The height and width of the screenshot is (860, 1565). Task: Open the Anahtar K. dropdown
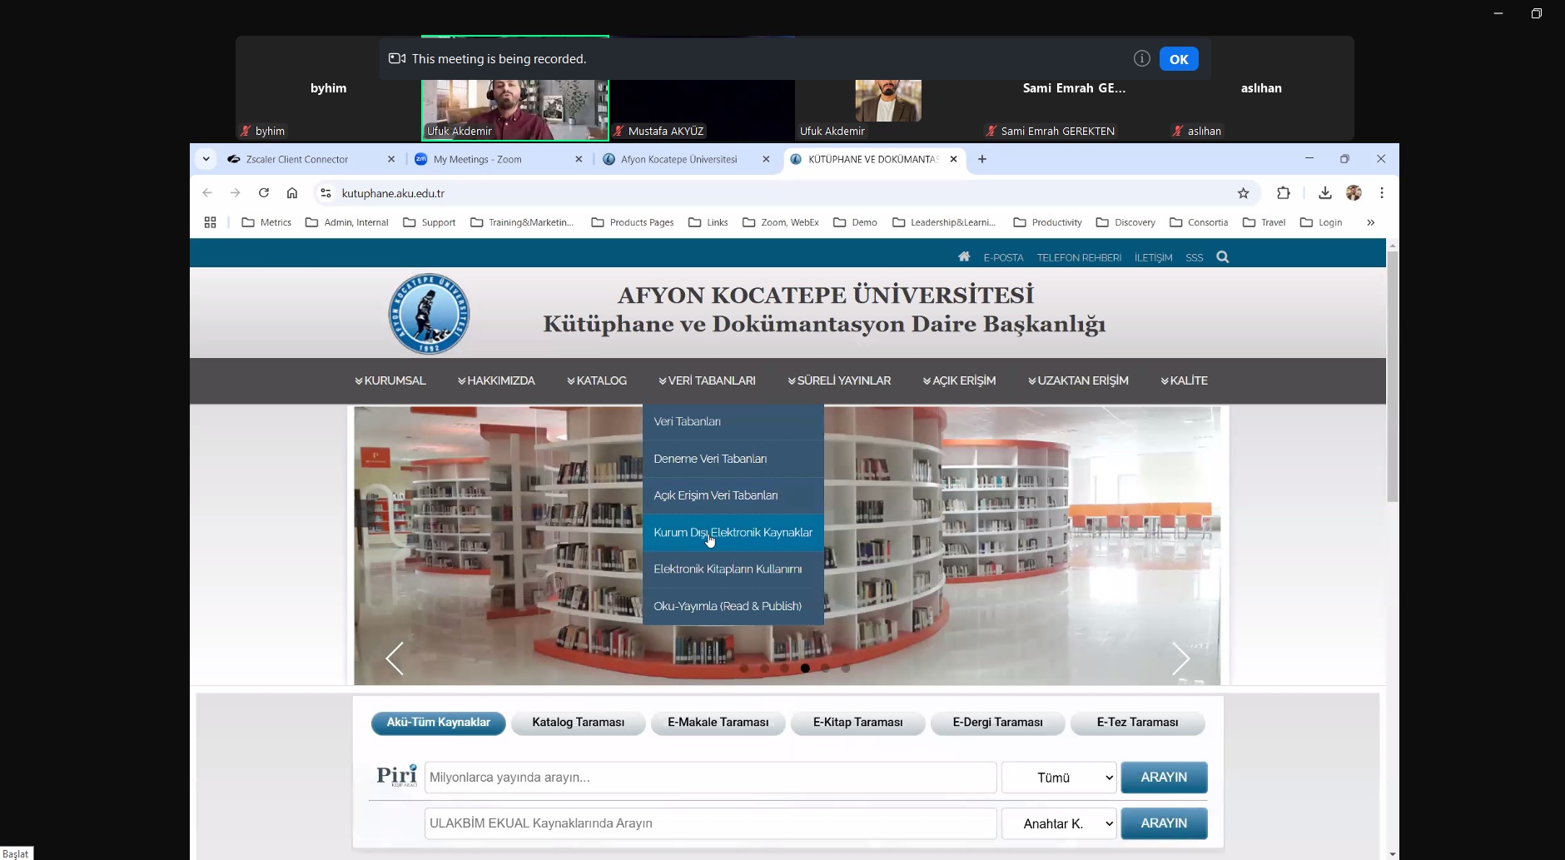coord(1059,823)
